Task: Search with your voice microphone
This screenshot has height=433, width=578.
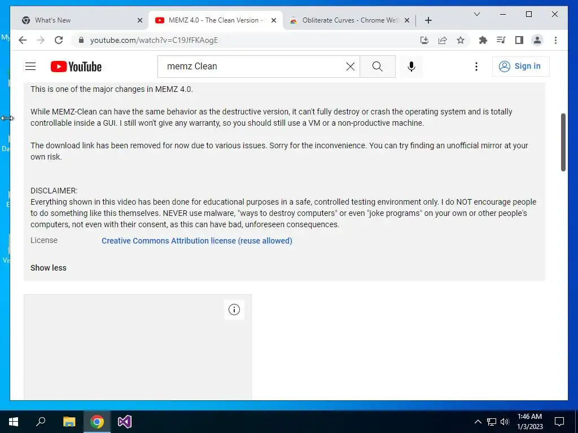Action: [x=411, y=67]
